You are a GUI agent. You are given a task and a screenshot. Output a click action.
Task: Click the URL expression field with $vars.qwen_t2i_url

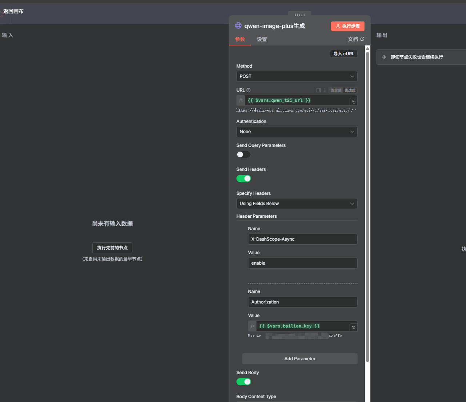(297, 100)
